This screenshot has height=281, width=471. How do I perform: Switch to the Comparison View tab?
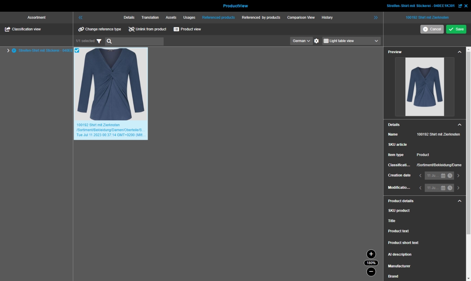[301, 18]
